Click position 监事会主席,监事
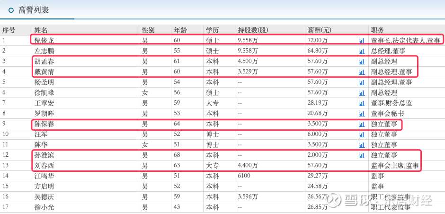Viewport: 445px width, 214px height. 395,165
